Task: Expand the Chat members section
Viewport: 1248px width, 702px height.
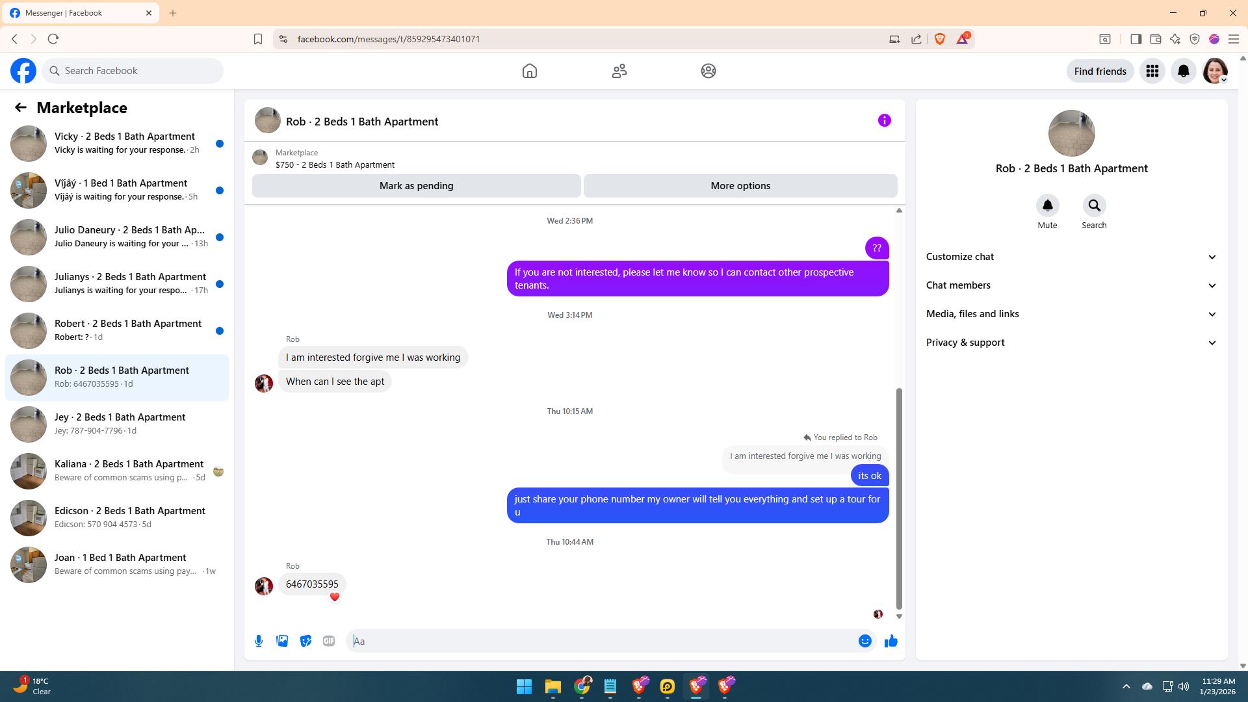Action: tap(1071, 285)
